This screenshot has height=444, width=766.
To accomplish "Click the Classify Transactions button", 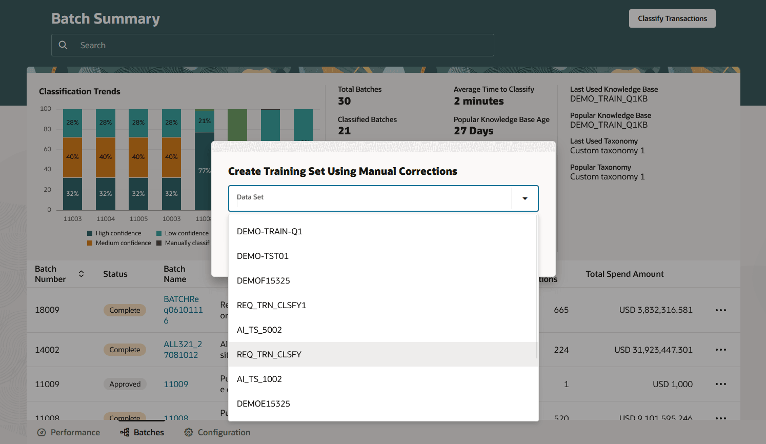I will tap(672, 18).
